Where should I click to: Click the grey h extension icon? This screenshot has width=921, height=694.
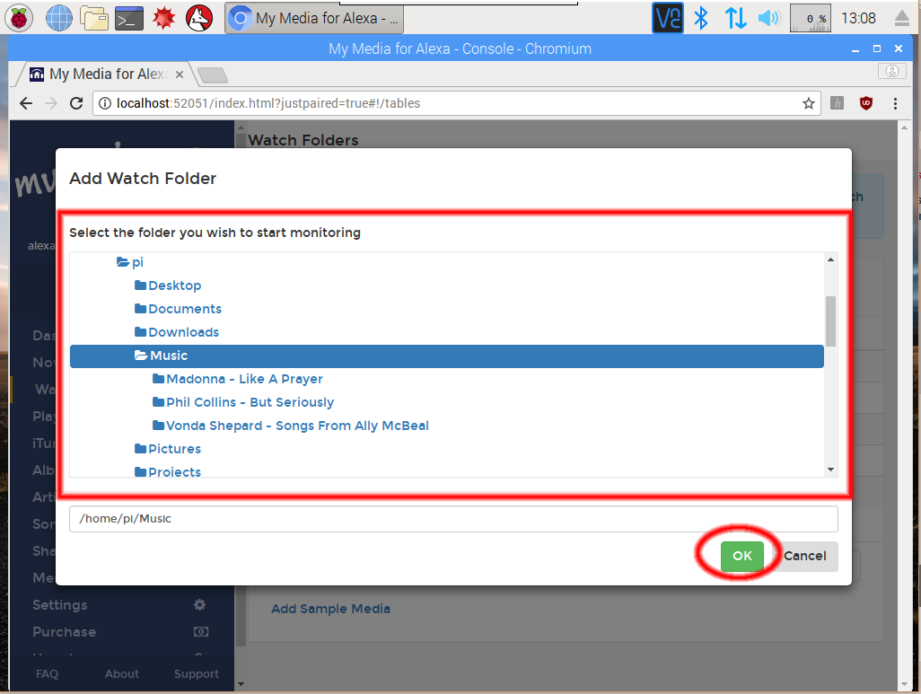(x=837, y=103)
